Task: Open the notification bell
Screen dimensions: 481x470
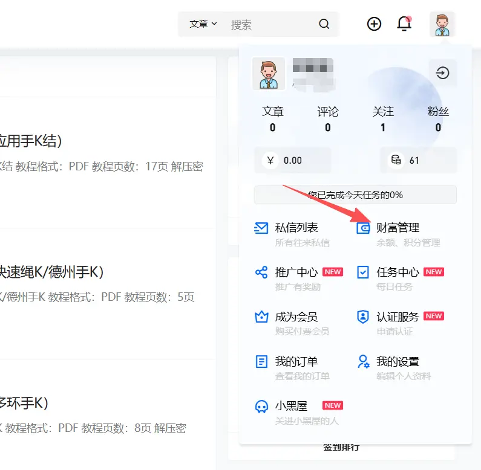Action: (x=404, y=24)
